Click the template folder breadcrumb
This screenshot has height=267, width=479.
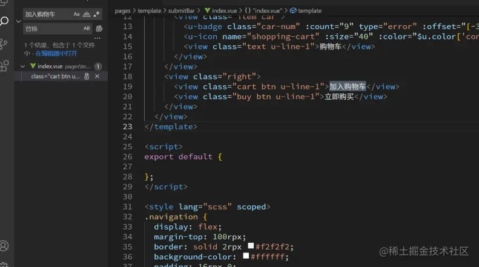click(150, 11)
